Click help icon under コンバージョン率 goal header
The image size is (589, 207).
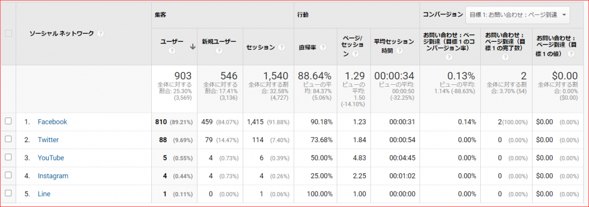point(448,58)
